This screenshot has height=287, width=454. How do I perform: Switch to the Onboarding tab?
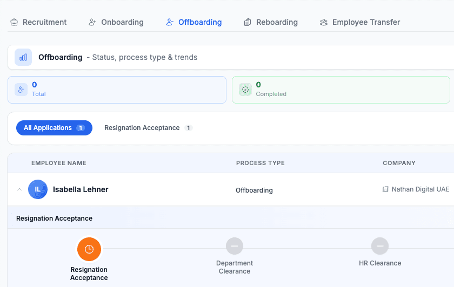(116, 22)
